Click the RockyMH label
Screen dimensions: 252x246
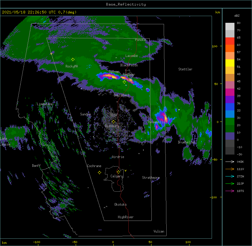tap(72, 66)
